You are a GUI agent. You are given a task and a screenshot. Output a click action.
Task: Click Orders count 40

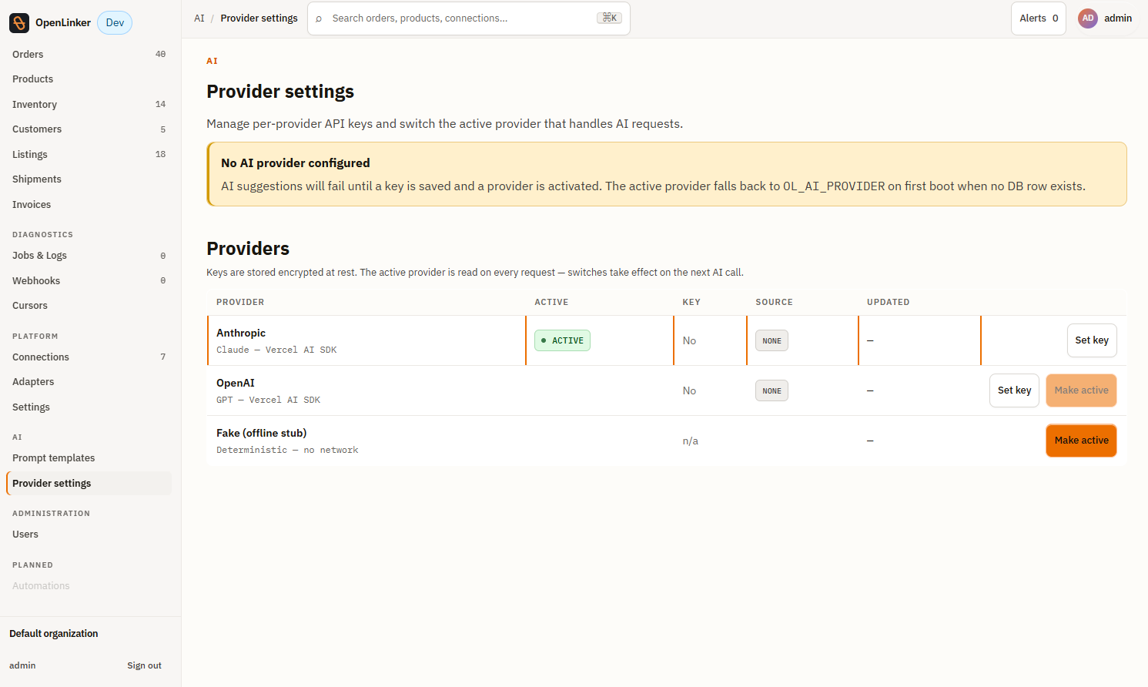[x=160, y=55]
